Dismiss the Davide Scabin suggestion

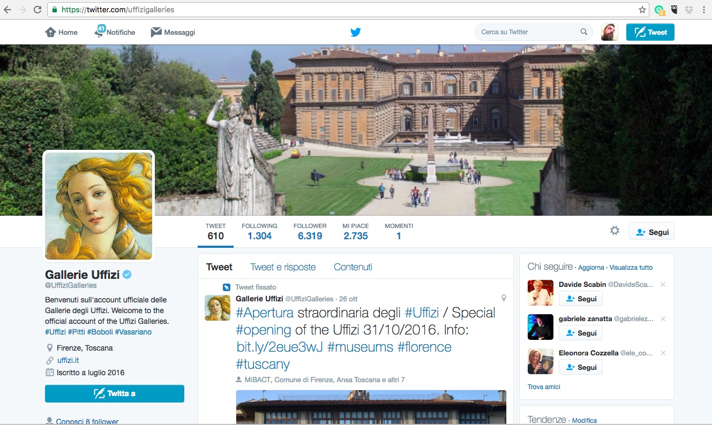point(663,285)
